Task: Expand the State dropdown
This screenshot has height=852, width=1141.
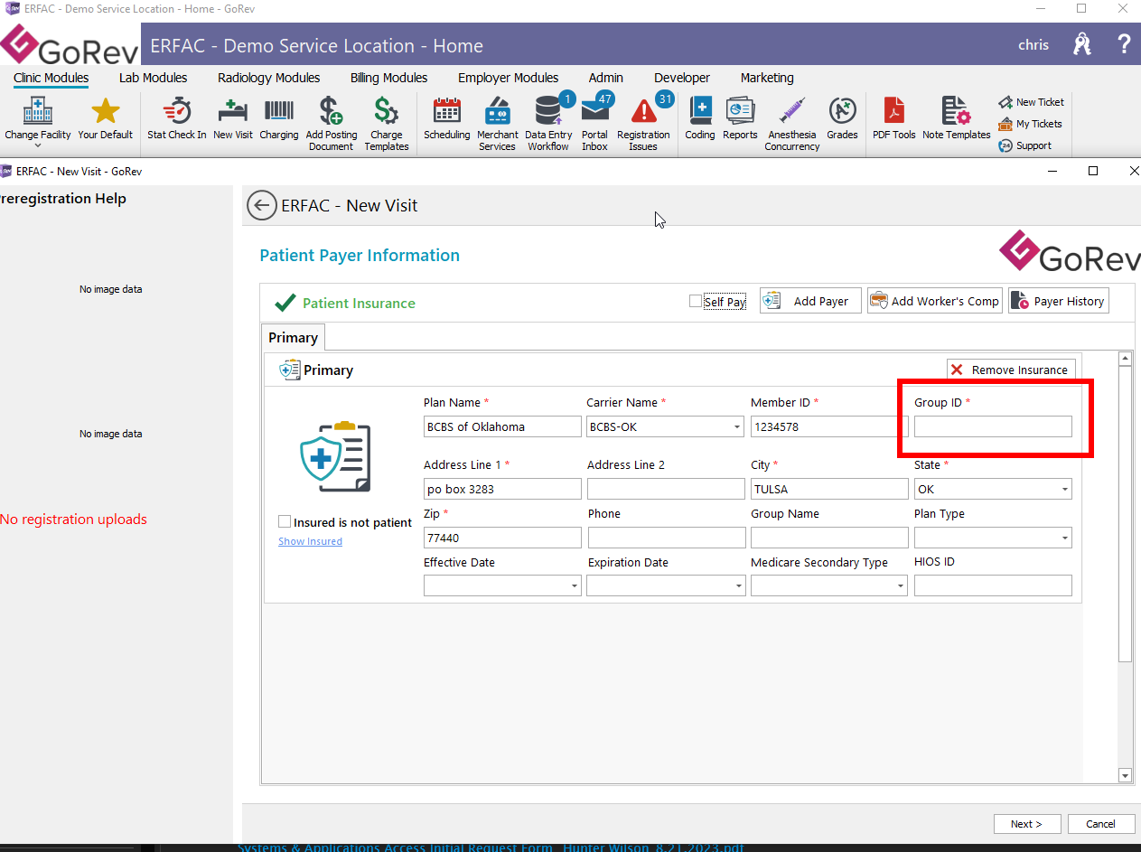Action: [1065, 490]
